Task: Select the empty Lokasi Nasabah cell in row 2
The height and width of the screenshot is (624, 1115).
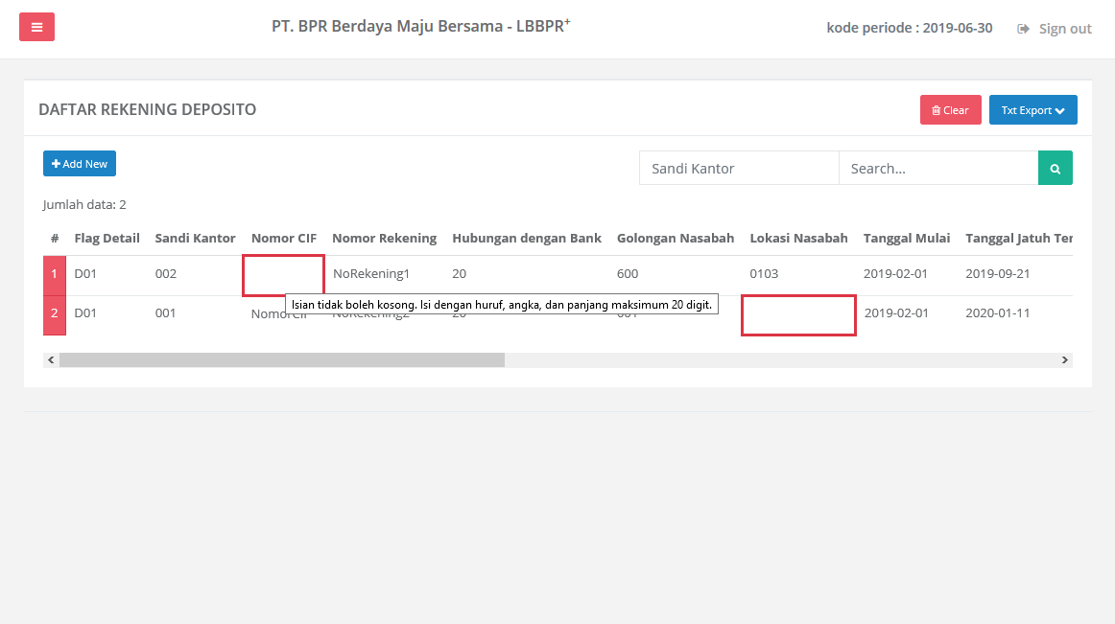Action: coord(798,314)
